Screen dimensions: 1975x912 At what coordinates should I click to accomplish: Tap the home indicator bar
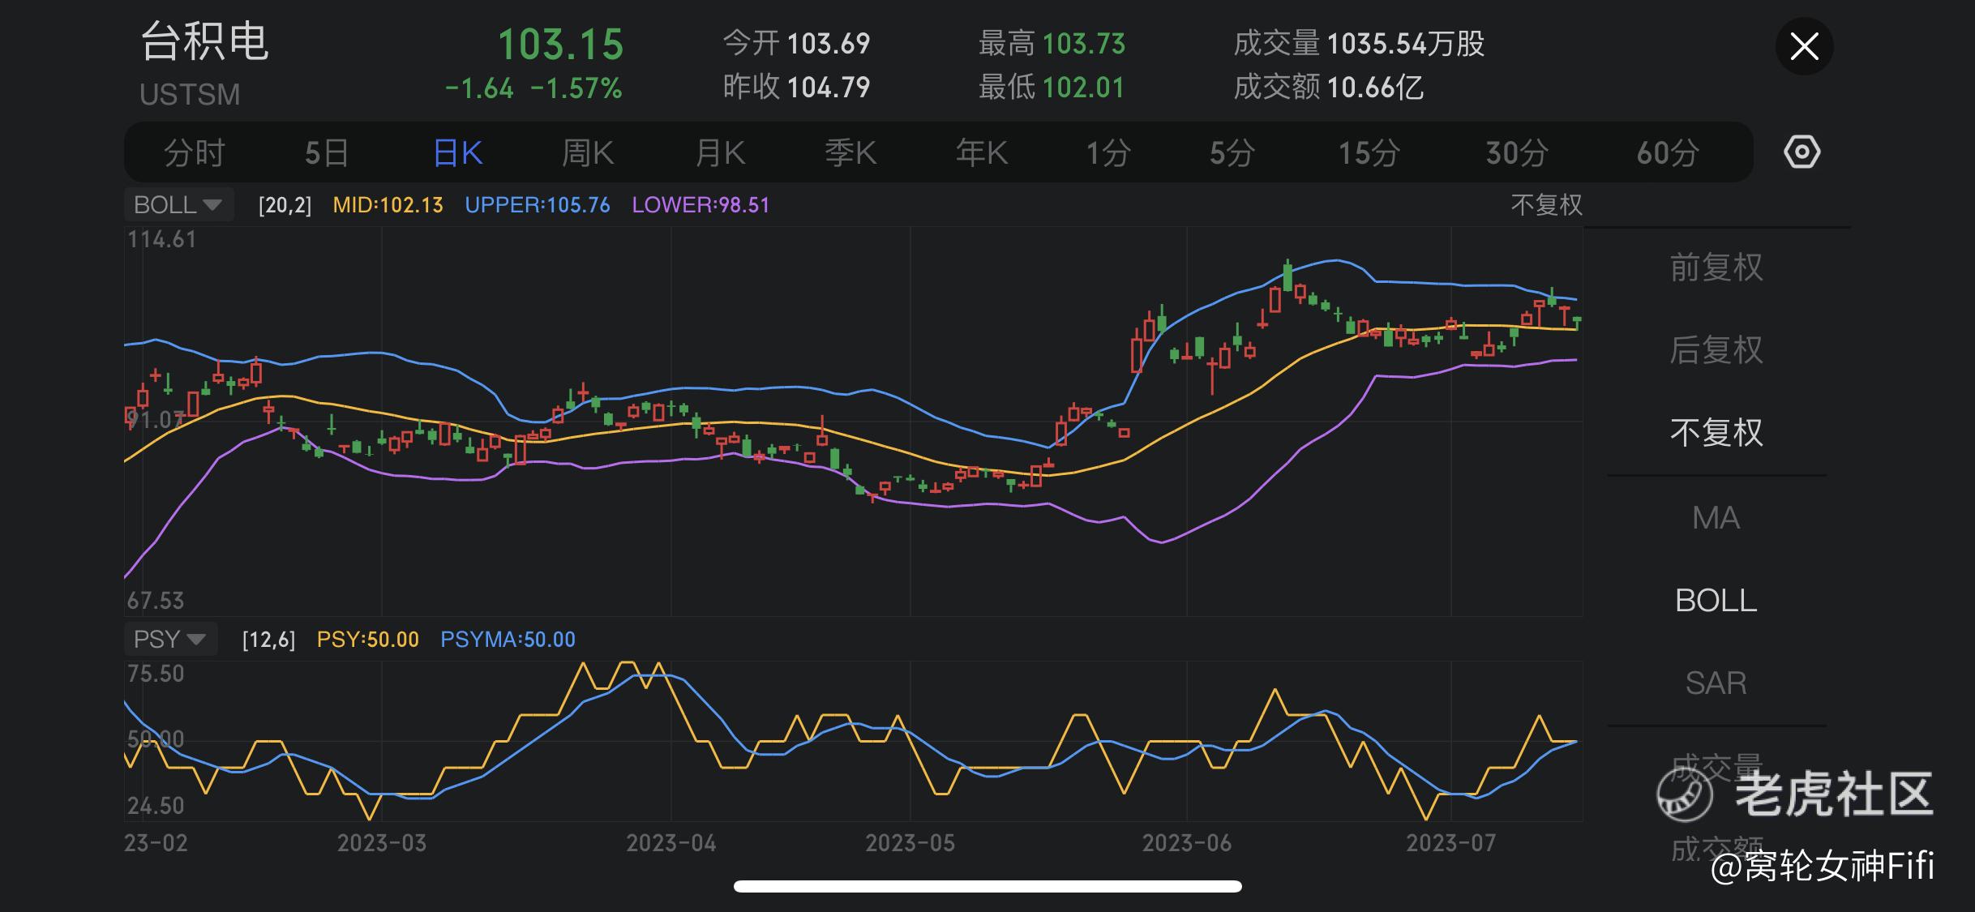(987, 886)
